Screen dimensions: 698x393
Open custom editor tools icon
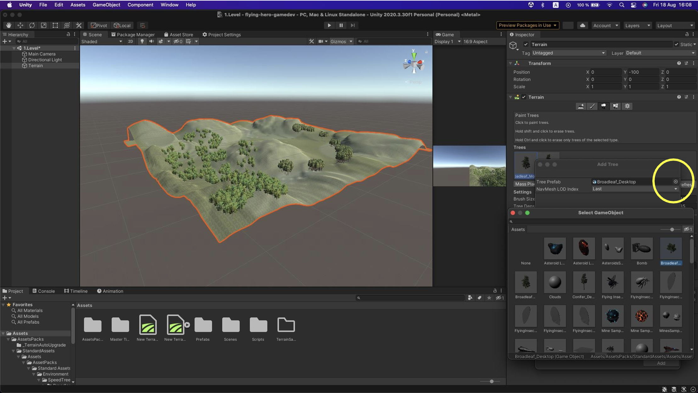(79, 25)
